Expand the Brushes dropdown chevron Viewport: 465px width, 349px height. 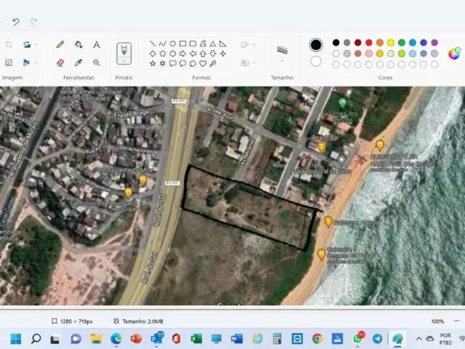[124, 60]
